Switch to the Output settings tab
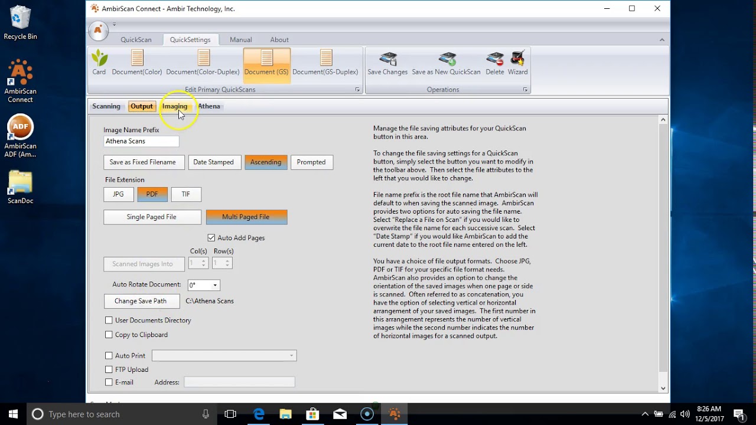Viewport: 756px width, 425px height. [x=142, y=106]
